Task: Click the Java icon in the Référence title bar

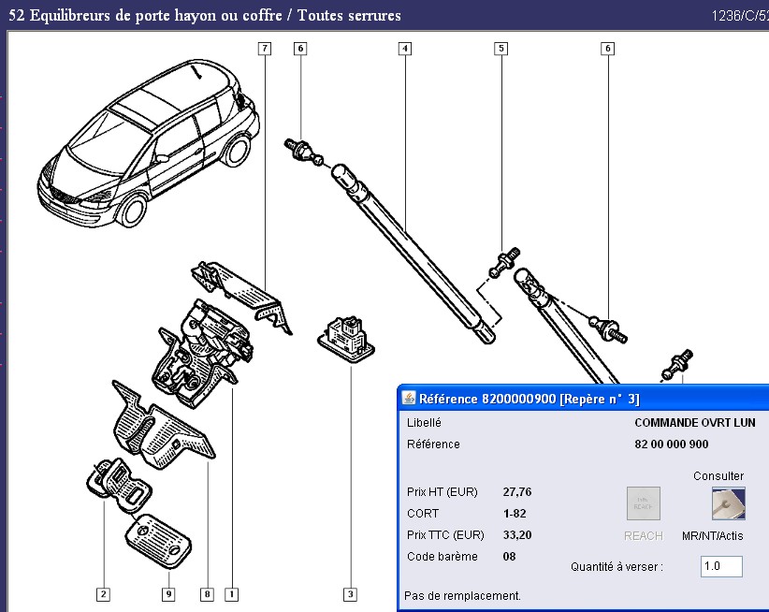Action: click(x=409, y=398)
